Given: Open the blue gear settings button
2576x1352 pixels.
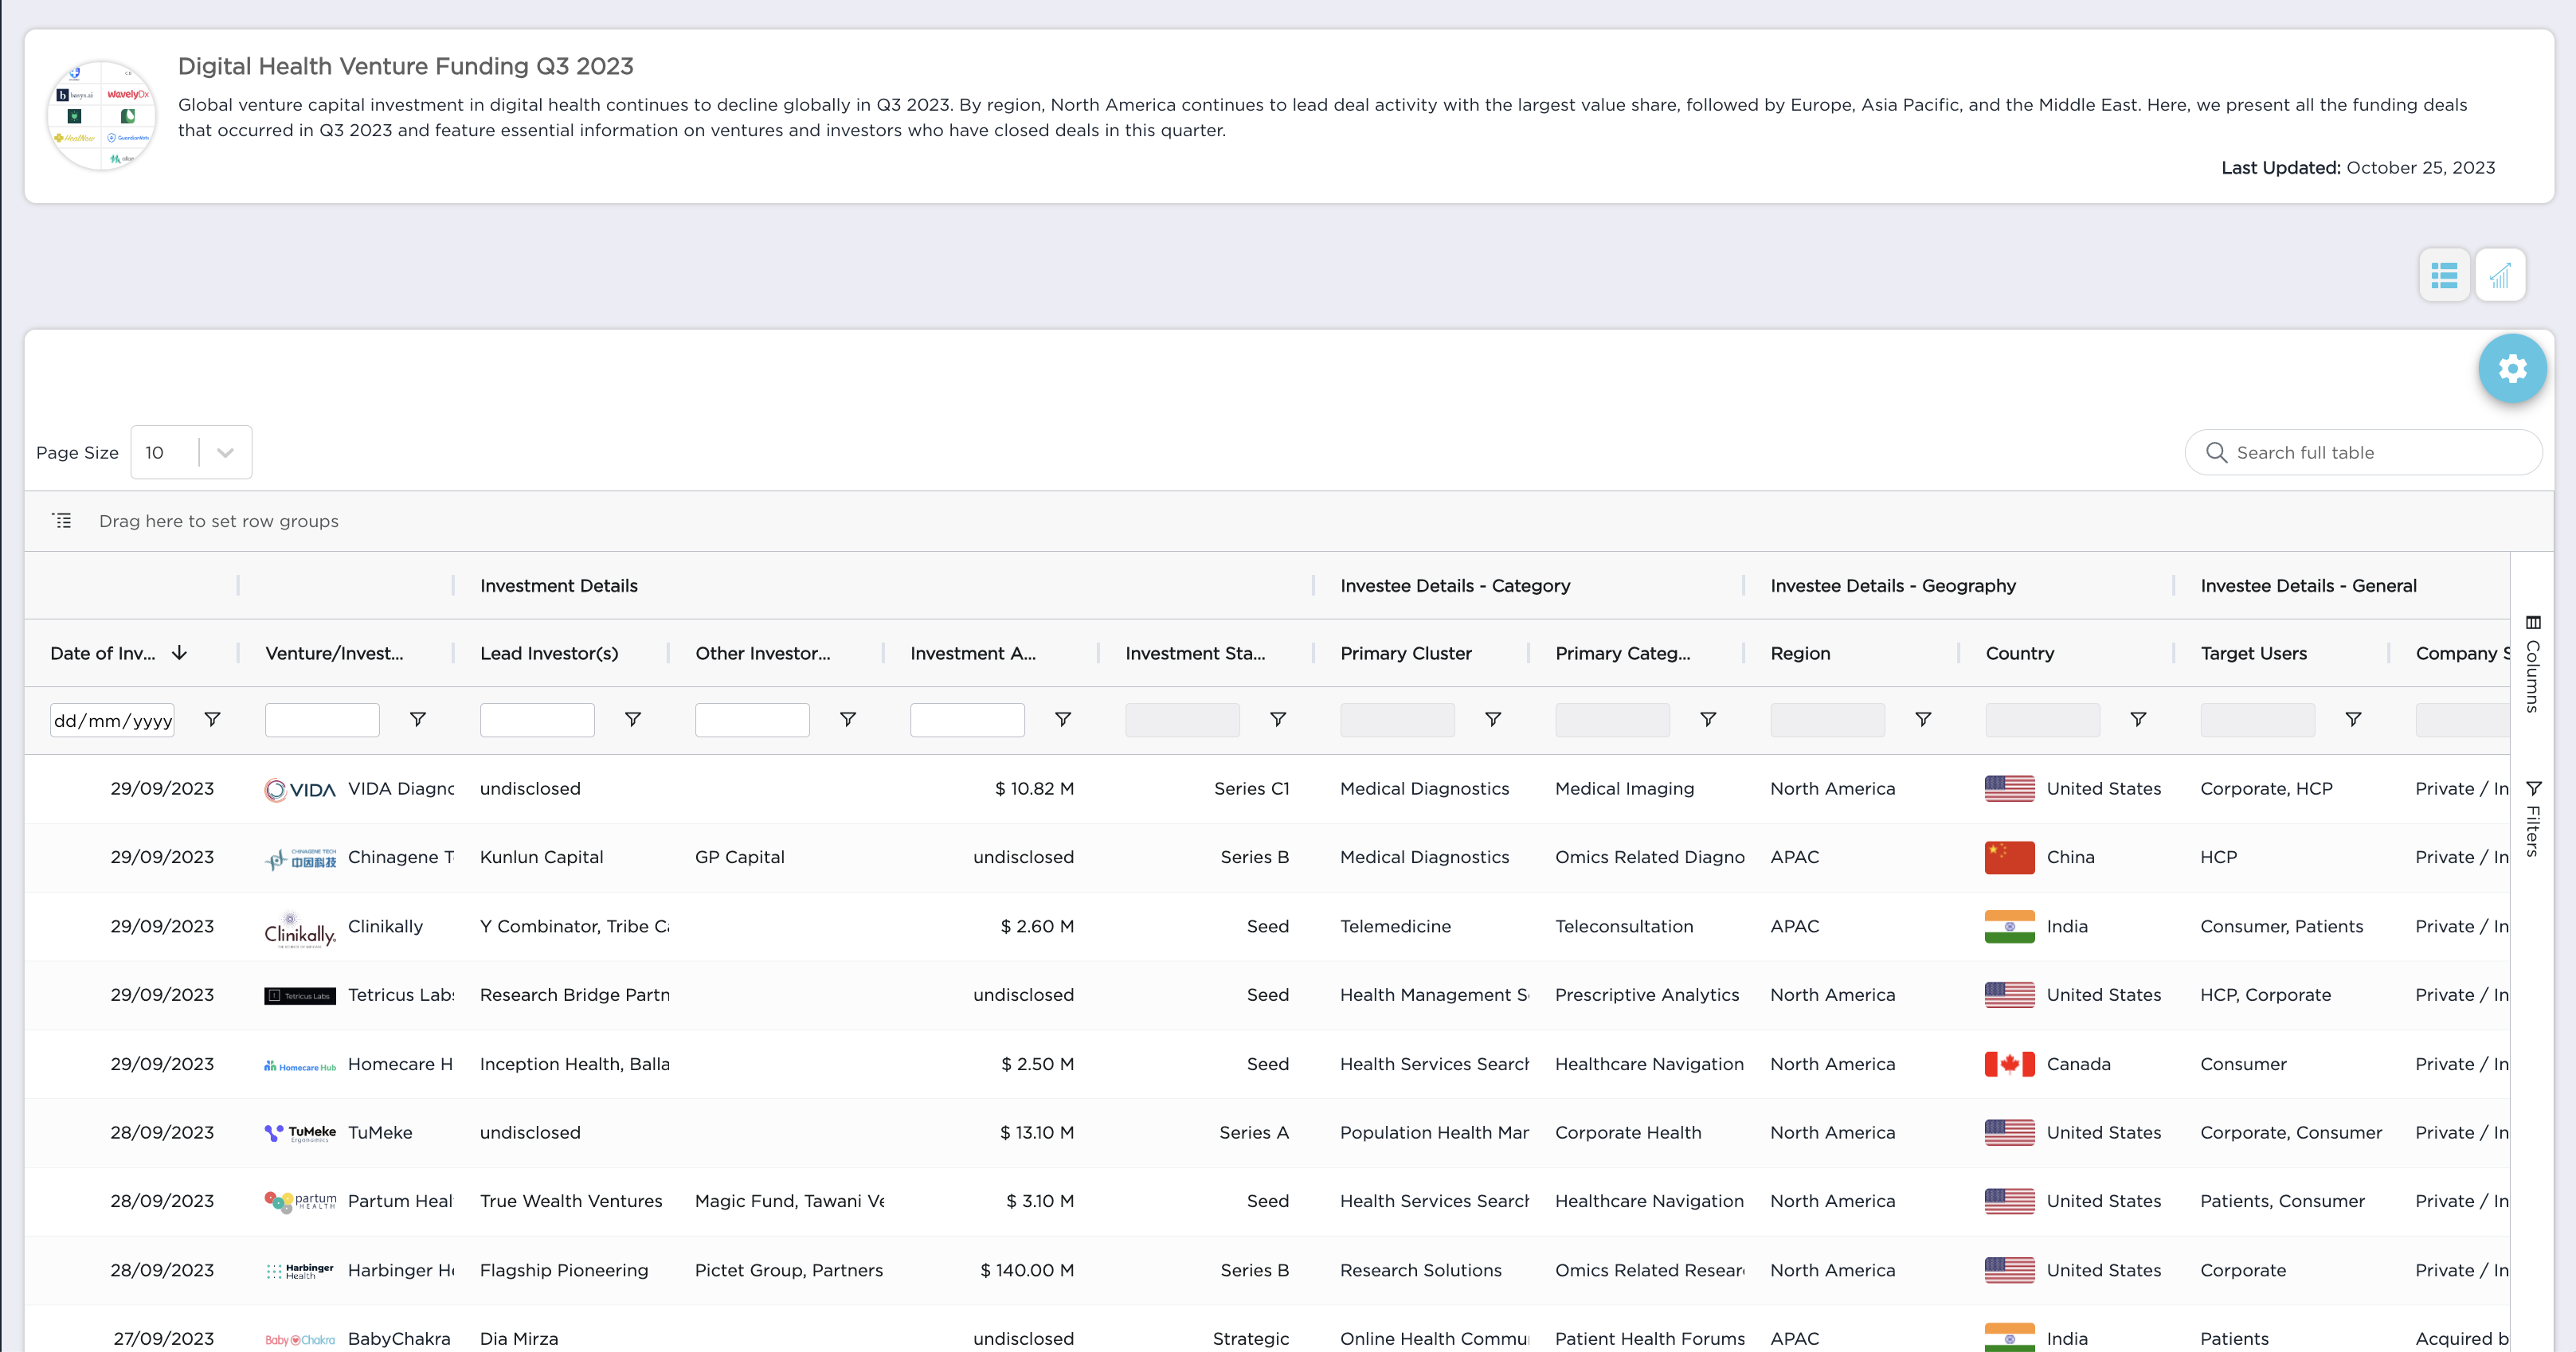Looking at the screenshot, I should 2512,369.
